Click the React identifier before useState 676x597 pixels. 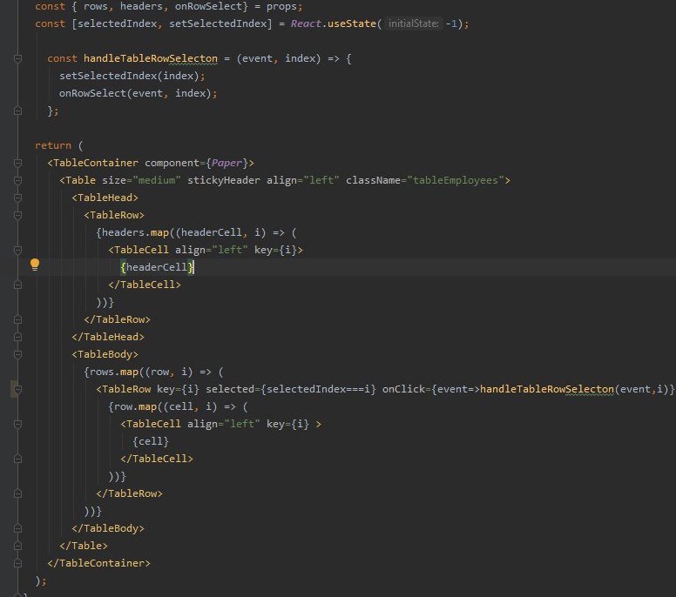click(306, 23)
